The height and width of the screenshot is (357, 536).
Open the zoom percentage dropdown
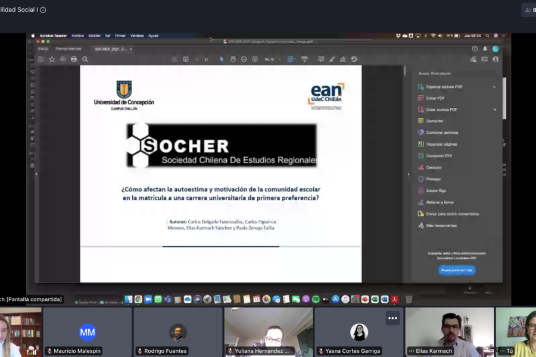[271, 59]
